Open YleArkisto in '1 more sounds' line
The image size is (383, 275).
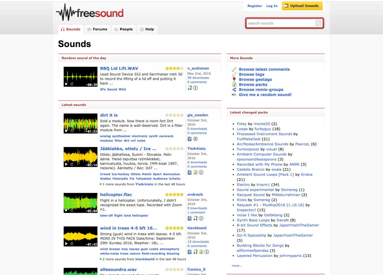(x=144, y=184)
